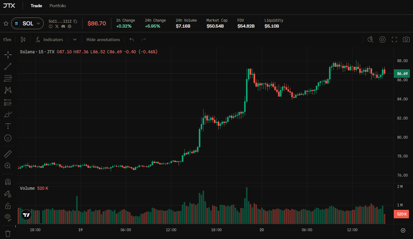Click the 18:00 label at the far left of the time axis
413x239 pixels.
(35, 230)
